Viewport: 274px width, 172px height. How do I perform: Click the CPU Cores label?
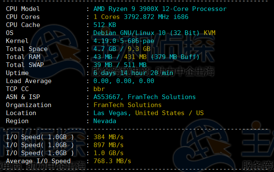[23, 17]
